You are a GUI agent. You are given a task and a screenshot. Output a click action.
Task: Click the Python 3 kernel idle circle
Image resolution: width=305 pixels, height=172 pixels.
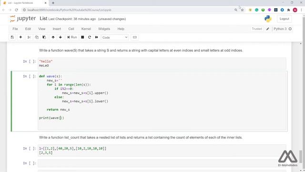pyautogui.click(x=290, y=29)
